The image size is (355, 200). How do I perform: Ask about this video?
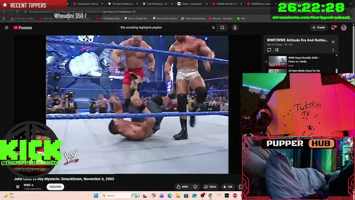click(227, 187)
